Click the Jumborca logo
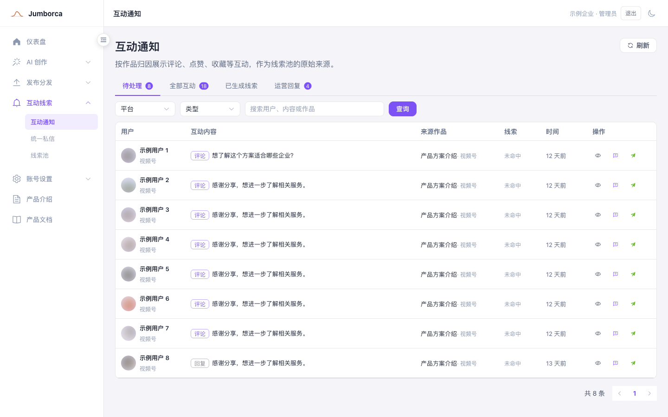This screenshot has height=417, width=668. point(37,14)
